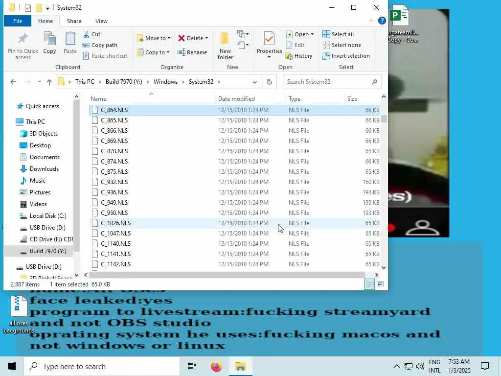Select the all oses backgrounds desktop file
The width and height of the screenshot is (501, 376).
click(19, 315)
